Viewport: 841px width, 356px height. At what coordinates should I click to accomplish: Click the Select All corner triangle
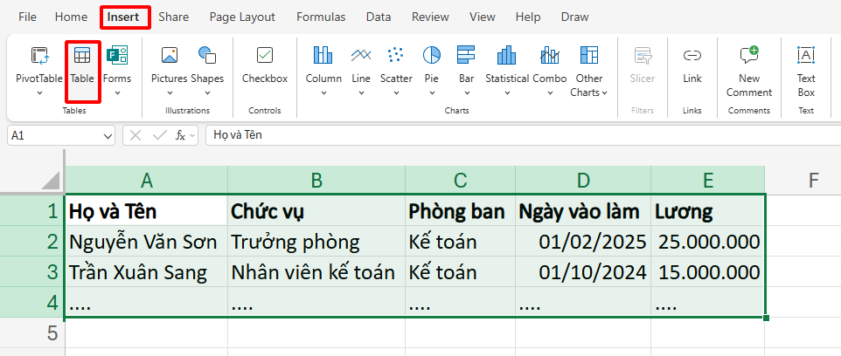pos(51,180)
